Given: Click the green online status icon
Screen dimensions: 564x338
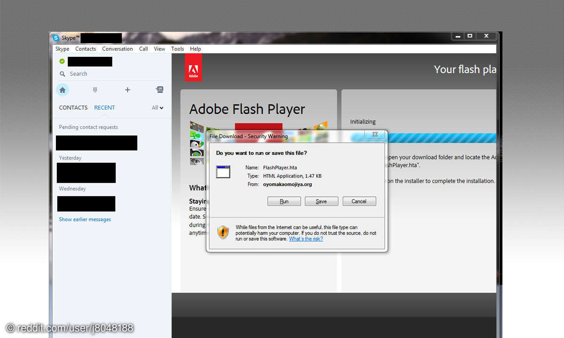Looking at the screenshot, I should pyautogui.click(x=62, y=61).
